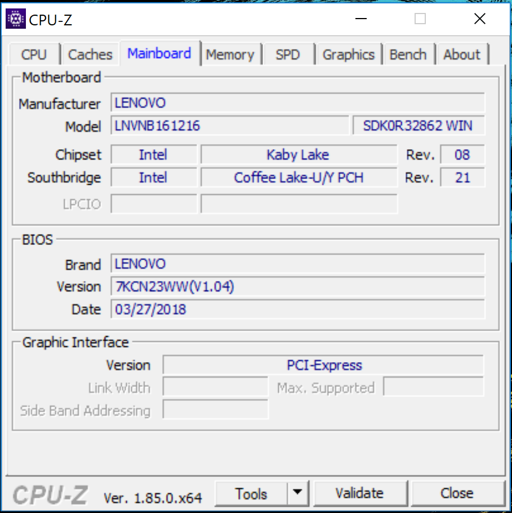This screenshot has width=512, height=513.
Task: Switch to the SPD tab
Action: coord(288,54)
